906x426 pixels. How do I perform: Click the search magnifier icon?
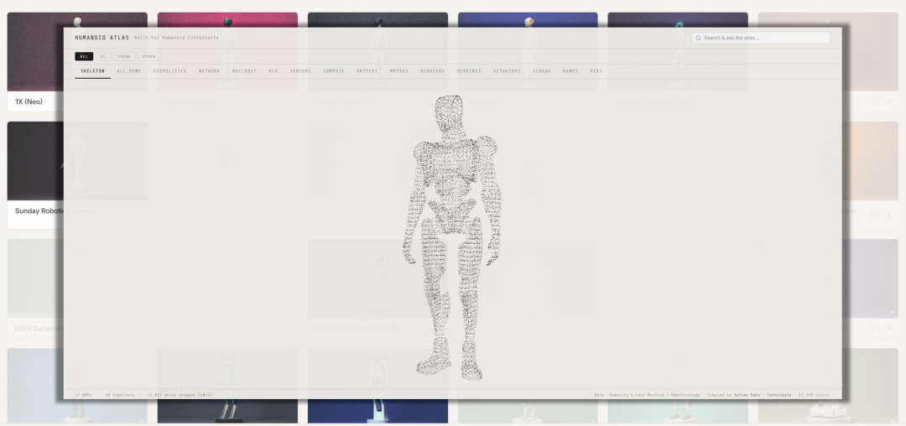pyautogui.click(x=698, y=38)
